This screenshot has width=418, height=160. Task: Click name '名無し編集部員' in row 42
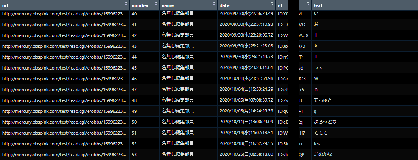click(x=178, y=35)
